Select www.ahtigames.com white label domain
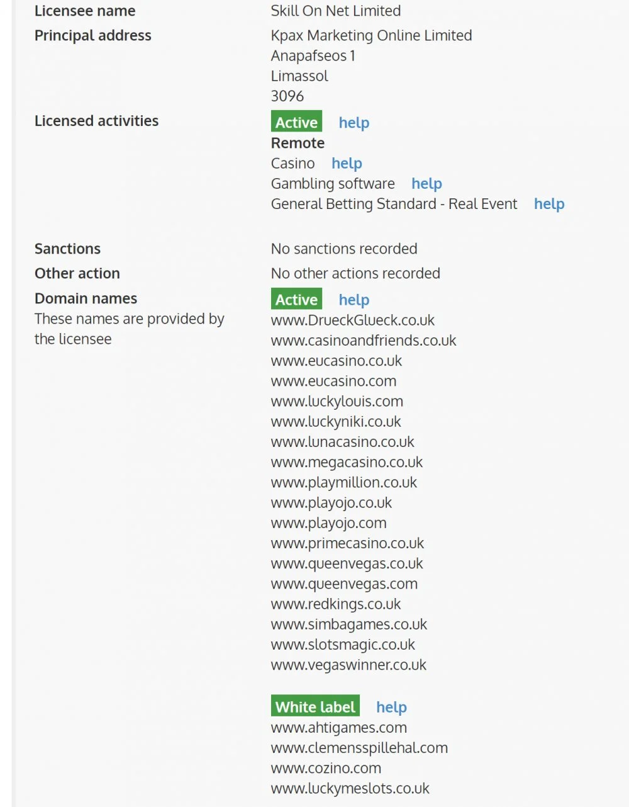 pyautogui.click(x=339, y=727)
